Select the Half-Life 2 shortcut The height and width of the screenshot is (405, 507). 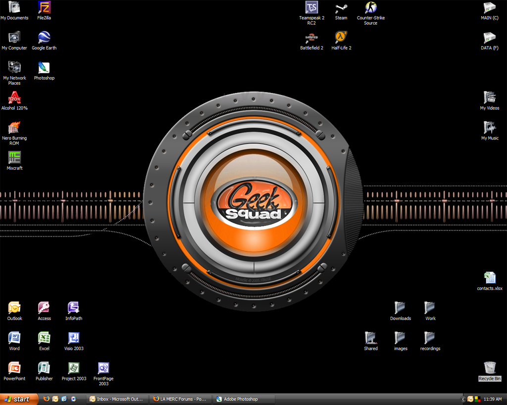click(341, 41)
